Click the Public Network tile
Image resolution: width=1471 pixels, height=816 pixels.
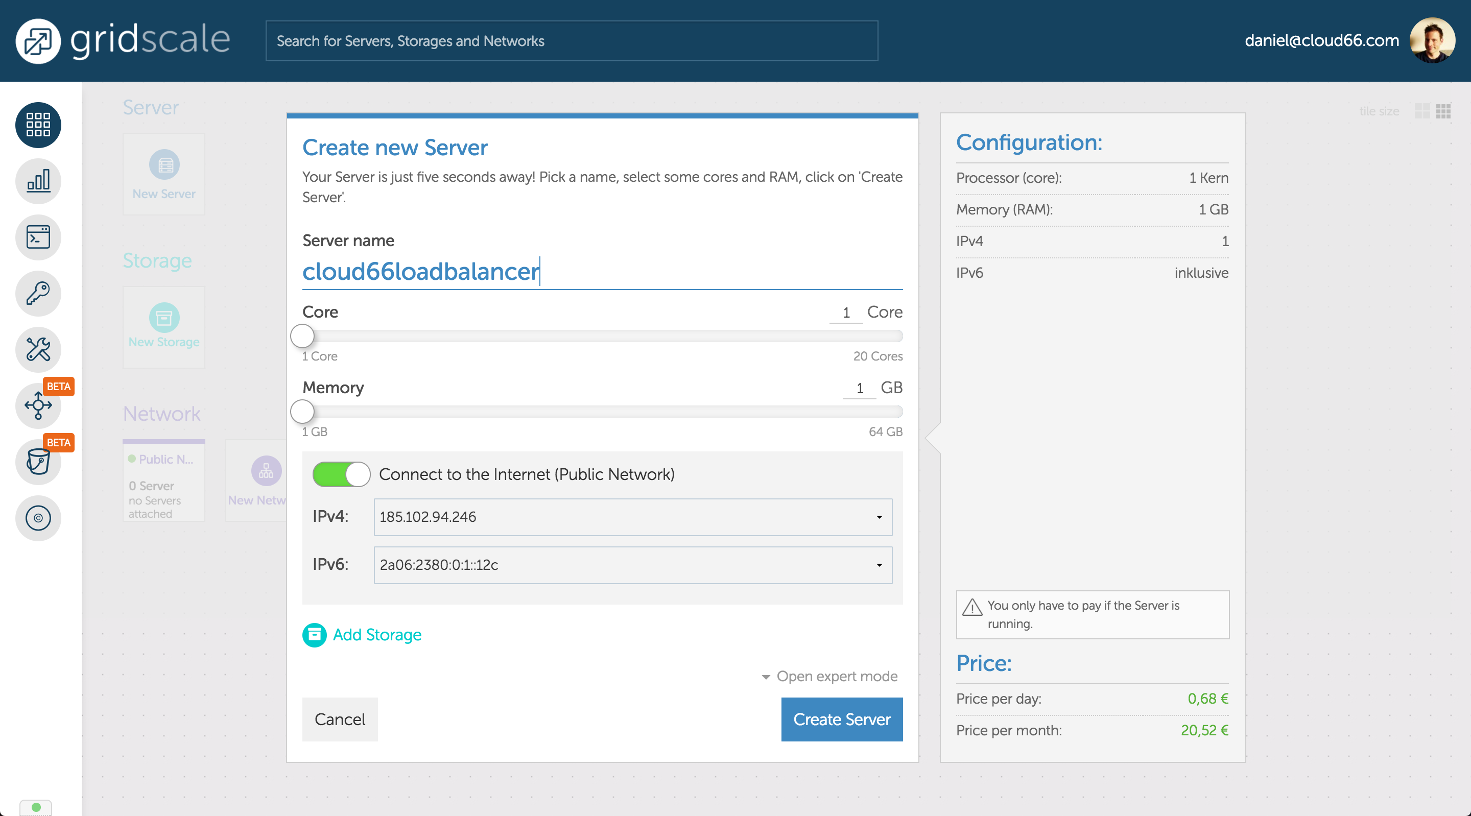[164, 480]
